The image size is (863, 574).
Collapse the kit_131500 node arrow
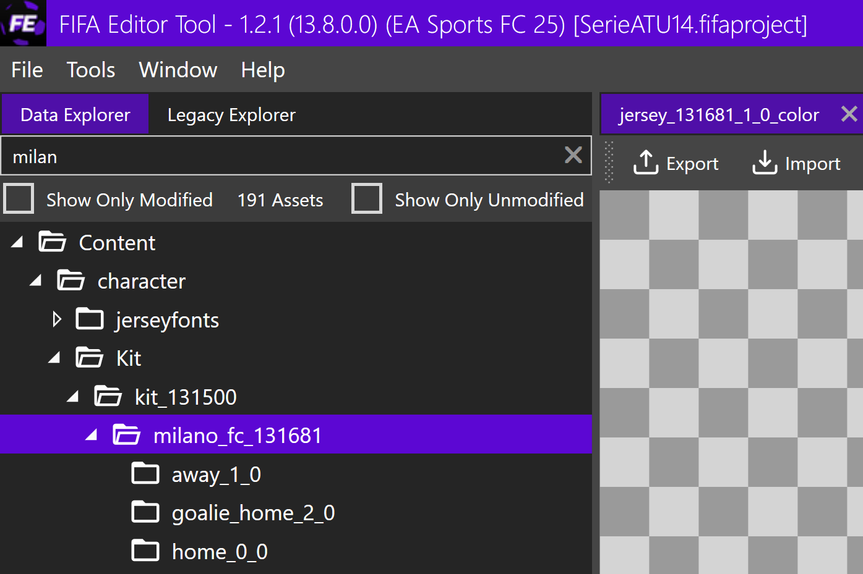pyautogui.click(x=73, y=397)
